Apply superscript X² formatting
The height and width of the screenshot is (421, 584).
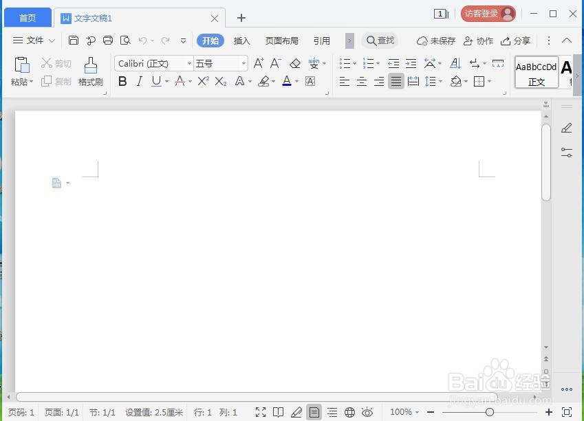(204, 81)
